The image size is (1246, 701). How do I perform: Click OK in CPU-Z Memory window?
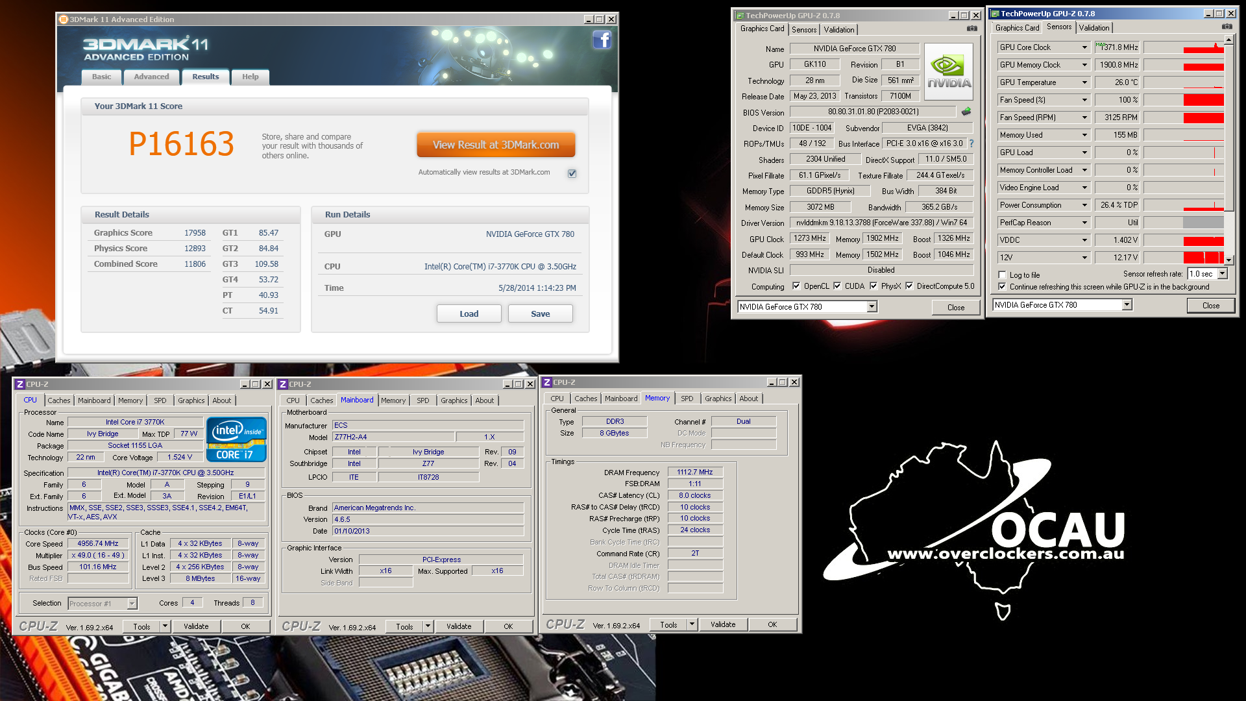click(772, 624)
